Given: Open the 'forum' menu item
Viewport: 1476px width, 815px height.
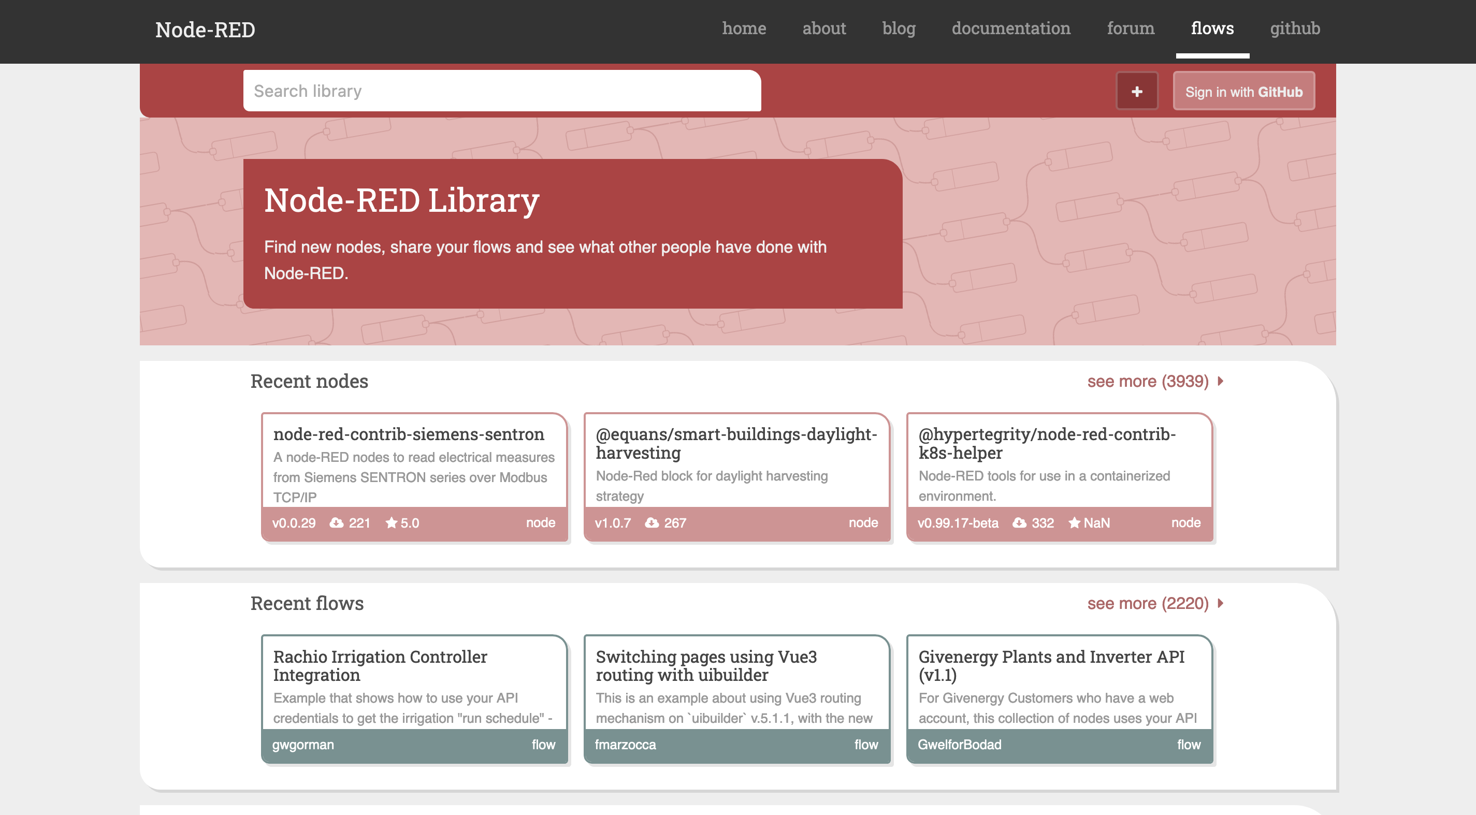Looking at the screenshot, I should click(1131, 28).
